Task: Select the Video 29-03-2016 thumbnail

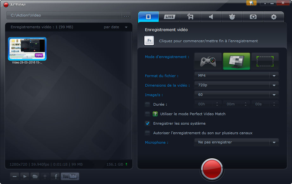Action: click(27, 49)
